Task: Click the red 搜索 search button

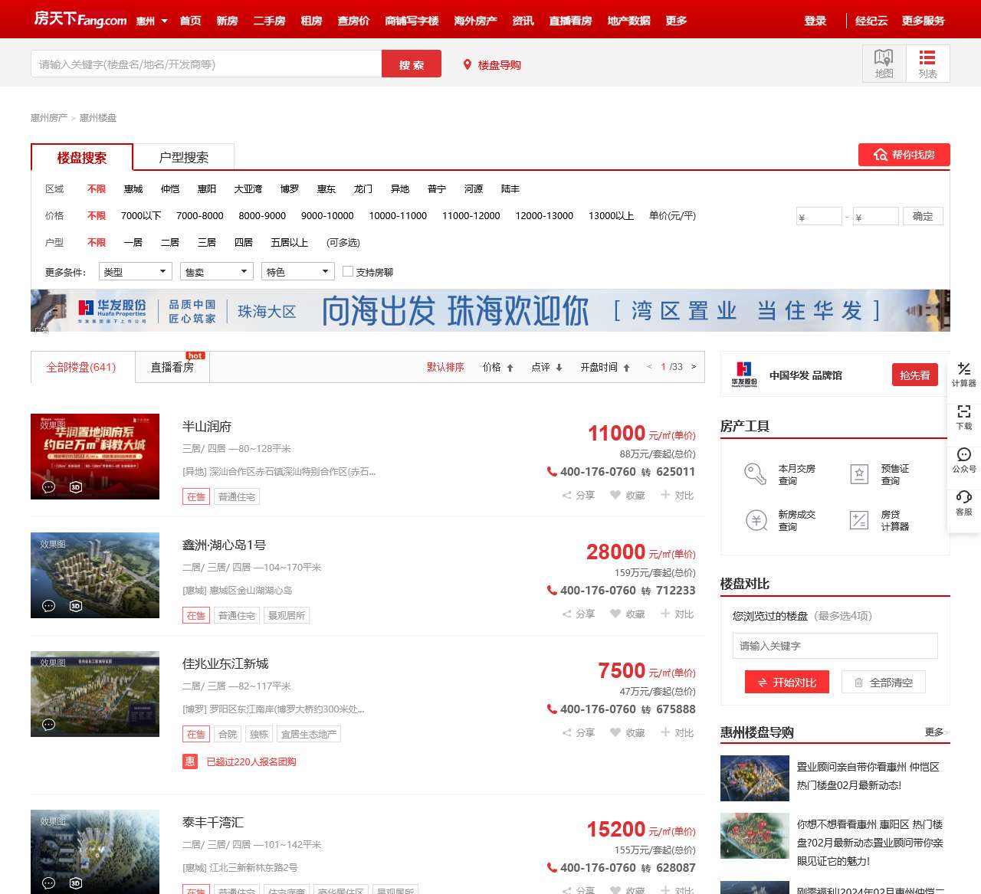Action: tap(411, 64)
